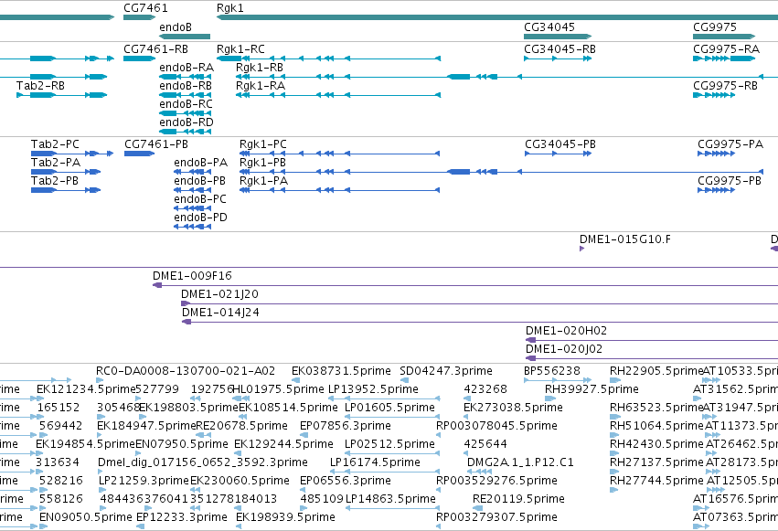The image size is (778, 531).
Task: Select the CG9975 gene feature
Action: [x=724, y=37]
